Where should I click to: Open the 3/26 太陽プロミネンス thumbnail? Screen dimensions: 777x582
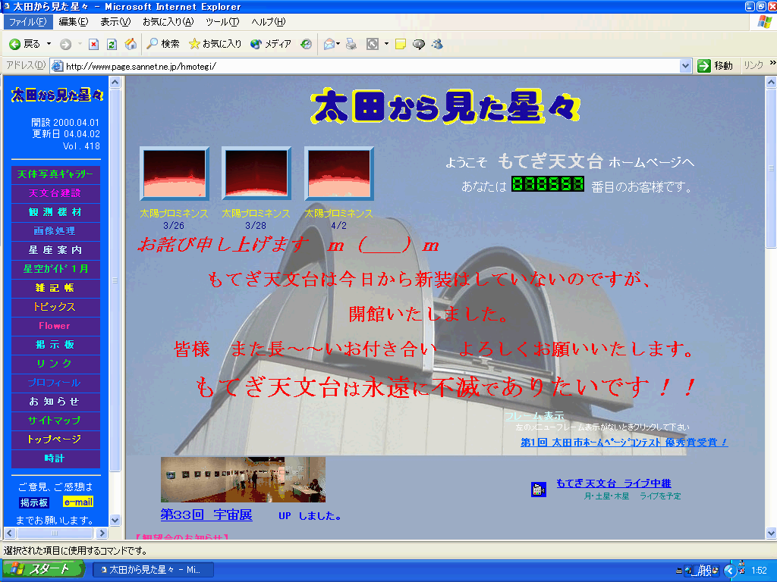175,175
